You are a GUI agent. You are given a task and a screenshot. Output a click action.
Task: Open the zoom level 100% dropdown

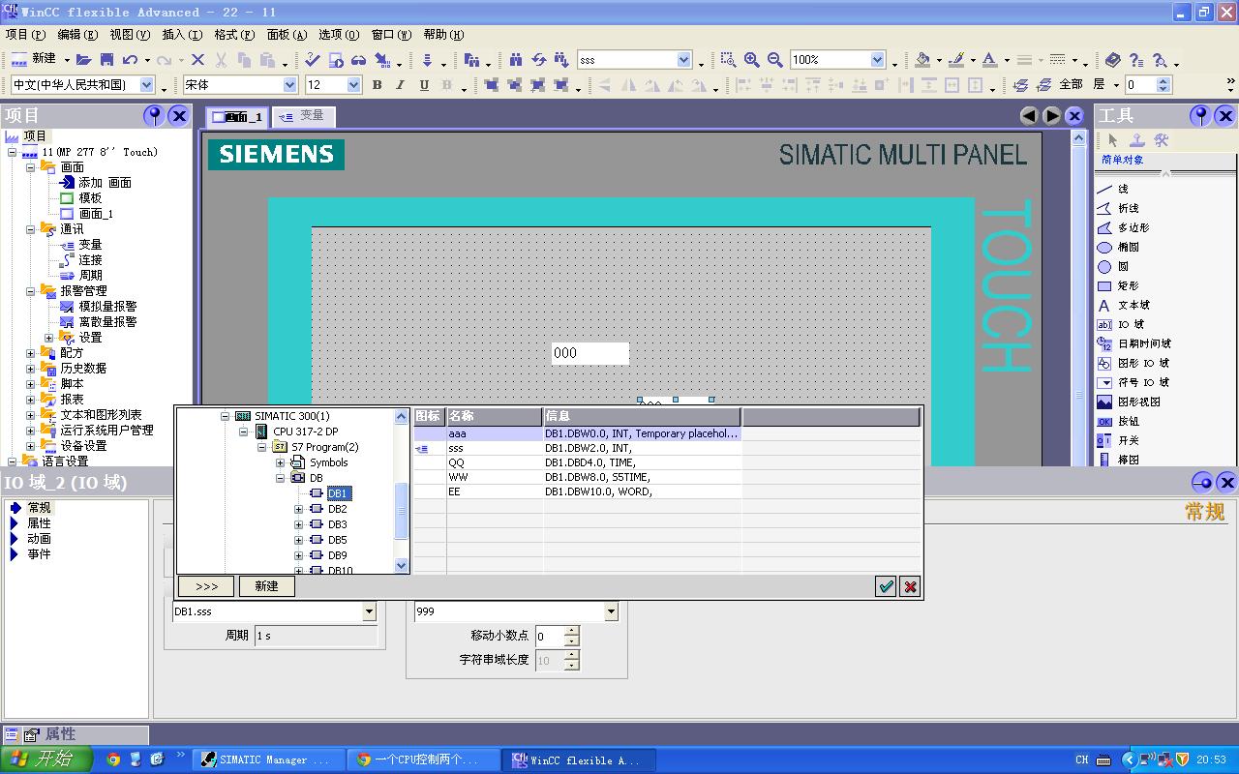[877, 60]
